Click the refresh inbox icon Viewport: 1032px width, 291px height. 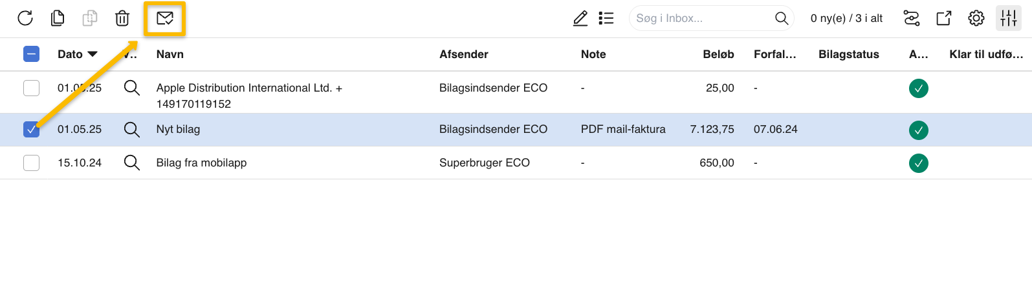[25, 18]
